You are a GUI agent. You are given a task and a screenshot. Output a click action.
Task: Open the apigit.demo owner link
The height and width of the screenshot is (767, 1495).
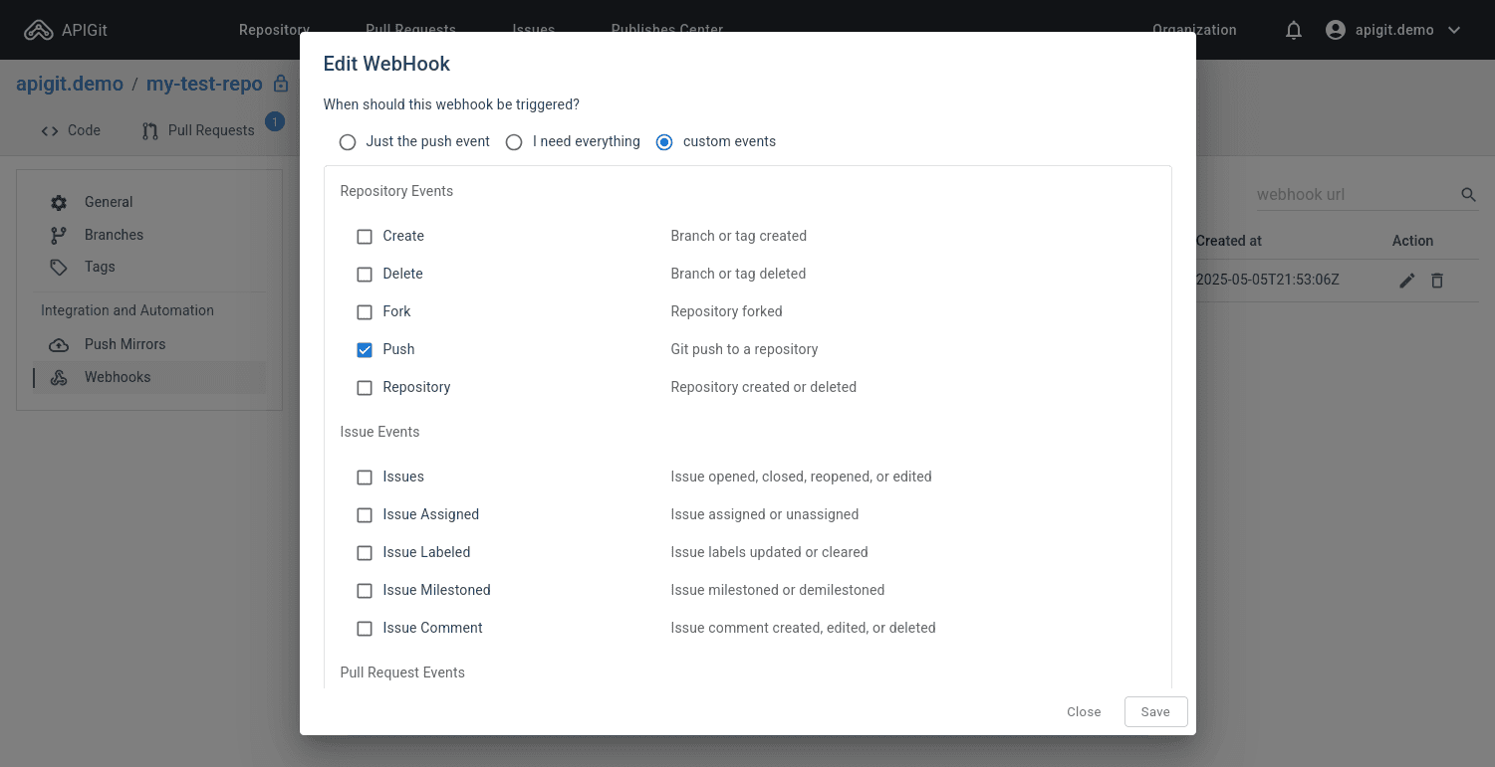(70, 84)
